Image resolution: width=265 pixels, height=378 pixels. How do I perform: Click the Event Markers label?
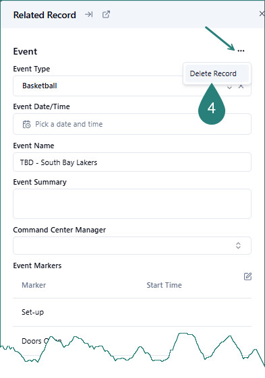coord(37,265)
